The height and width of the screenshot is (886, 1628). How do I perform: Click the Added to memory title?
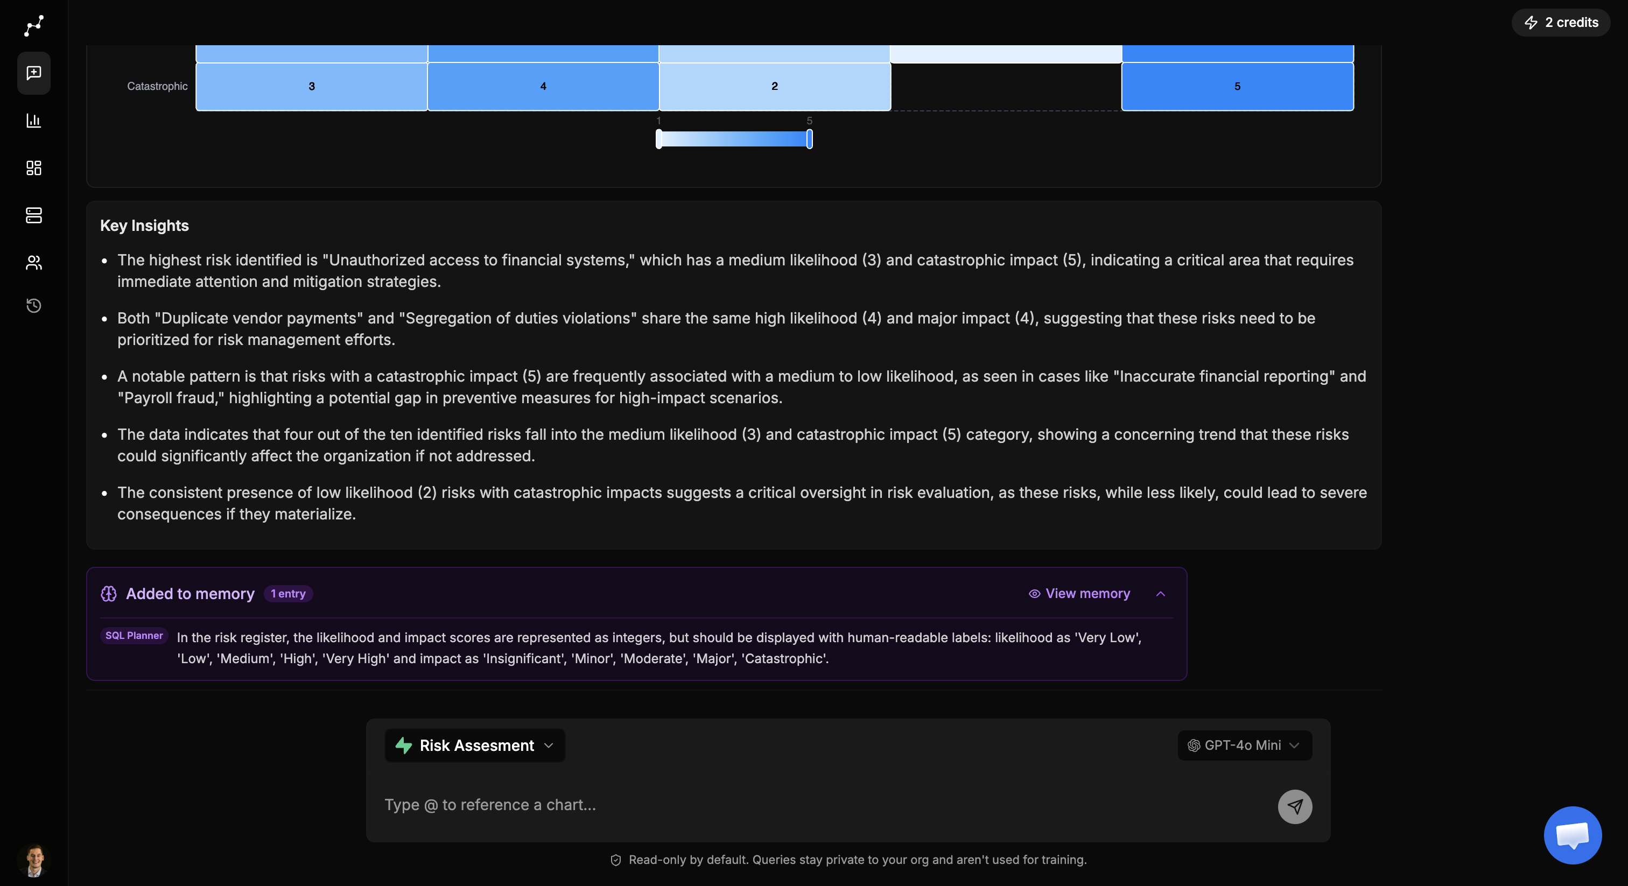point(190,593)
